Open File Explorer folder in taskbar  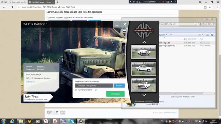point(21,121)
